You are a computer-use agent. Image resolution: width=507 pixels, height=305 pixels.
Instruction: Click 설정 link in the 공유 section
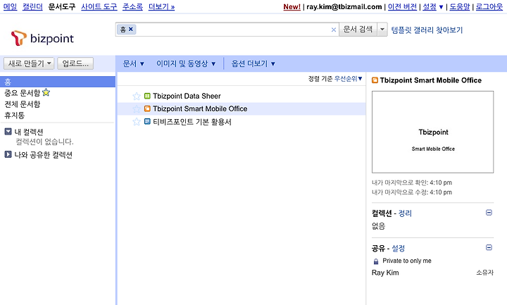tap(398, 248)
